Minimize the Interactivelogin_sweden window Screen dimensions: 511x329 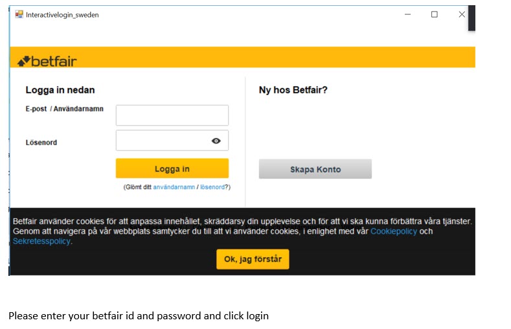click(407, 14)
